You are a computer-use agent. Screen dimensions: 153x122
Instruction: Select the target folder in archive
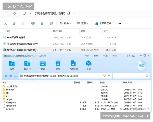point(7,99)
